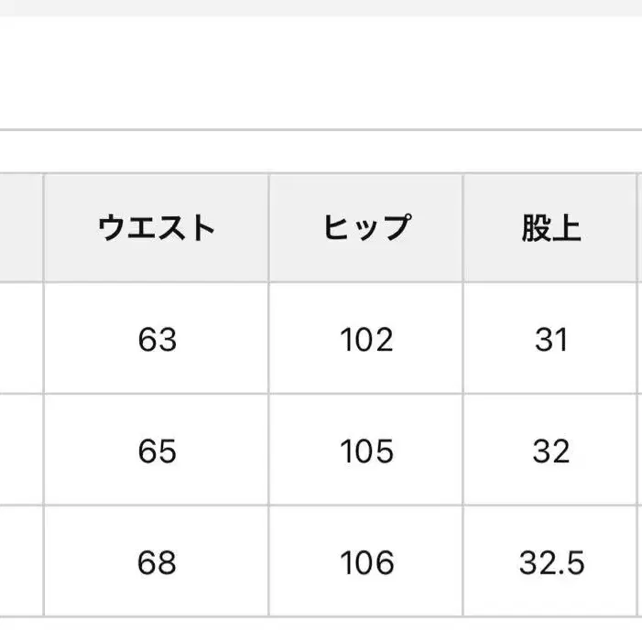Click the hip value 106 cell
The image size is (642, 642).
366,561
